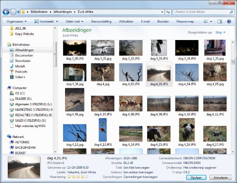
Task: Select Computer in the navigation pane
Action: click(19, 88)
